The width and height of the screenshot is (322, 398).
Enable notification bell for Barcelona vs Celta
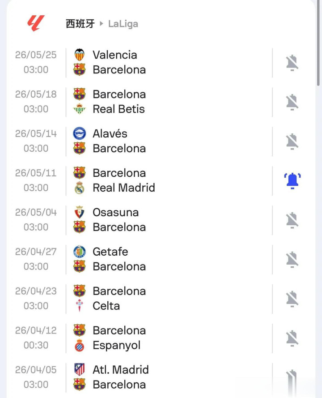click(292, 299)
